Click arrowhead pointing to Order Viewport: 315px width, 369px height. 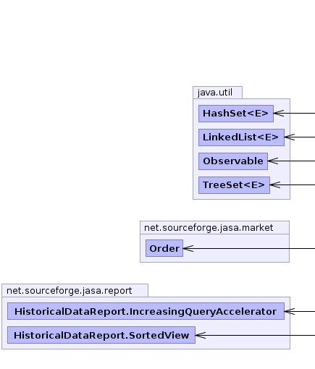[188, 248]
